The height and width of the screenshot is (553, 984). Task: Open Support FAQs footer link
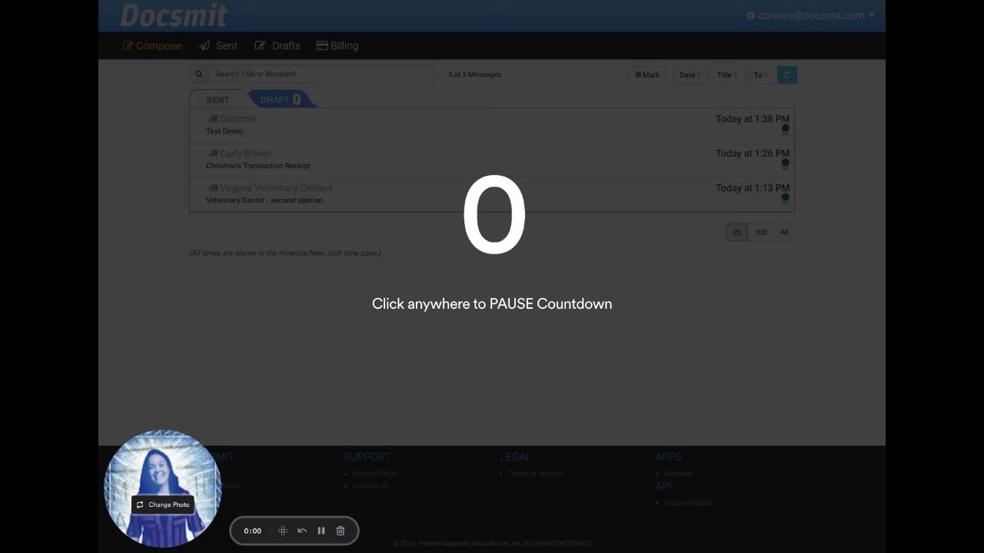pyautogui.click(x=374, y=474)
